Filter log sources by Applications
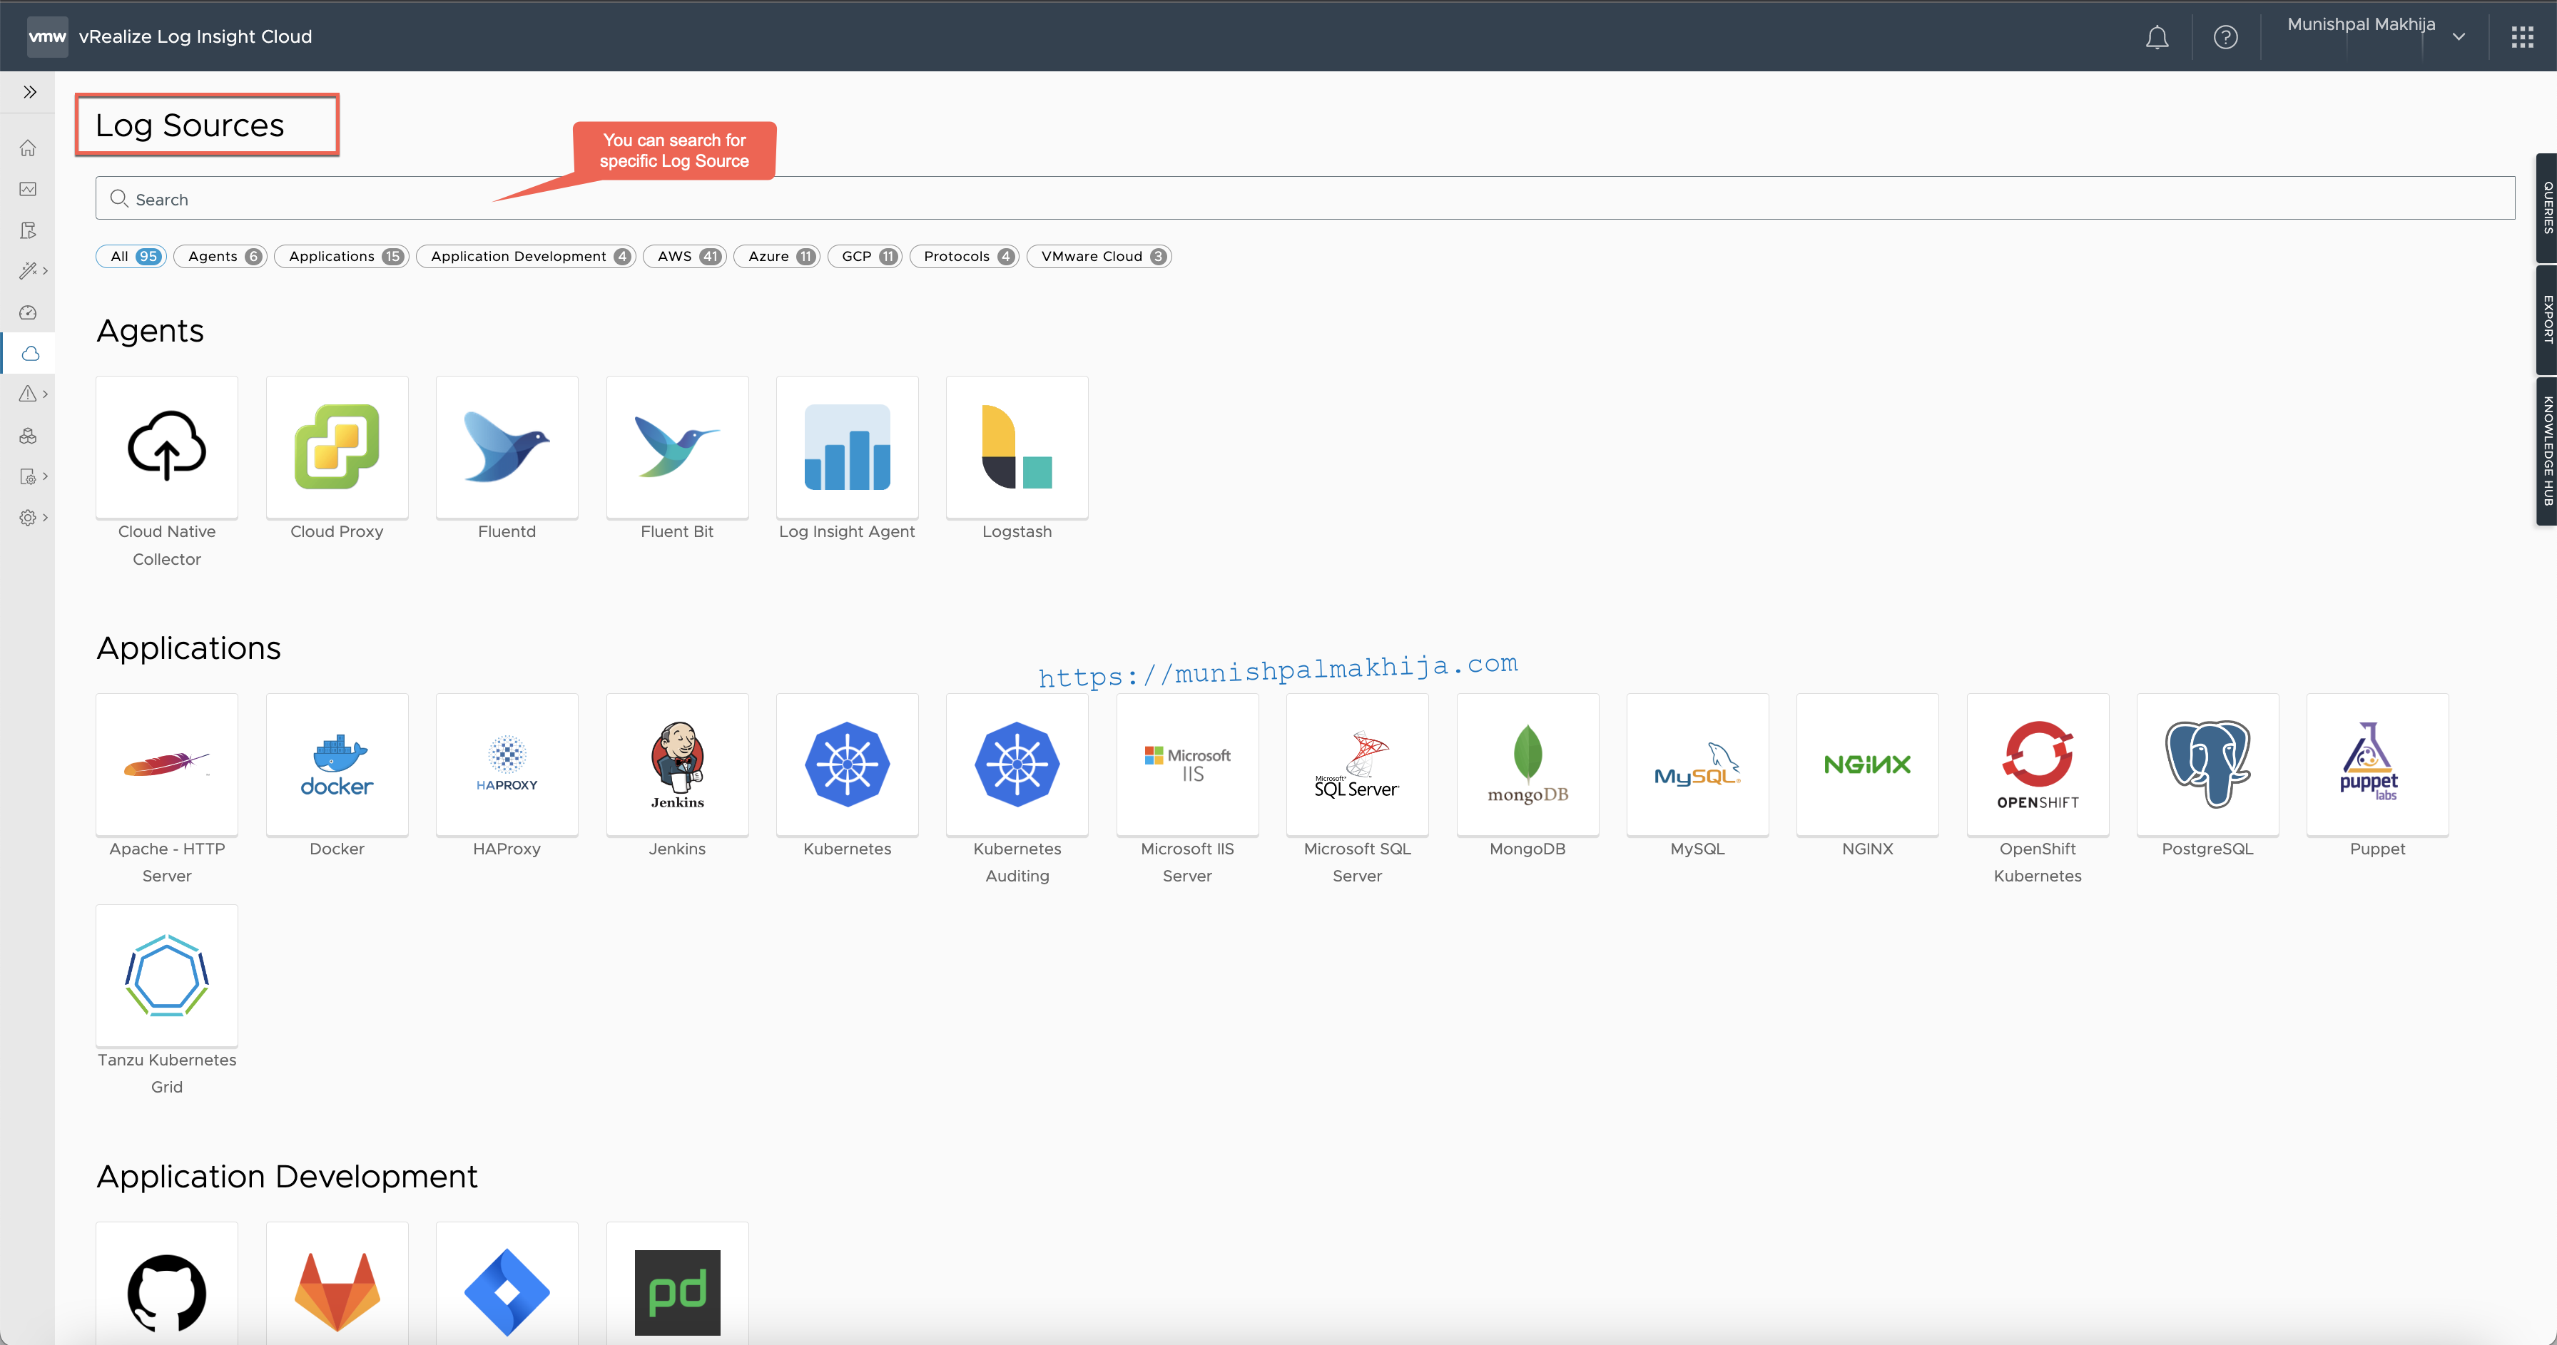 [342, 256]
